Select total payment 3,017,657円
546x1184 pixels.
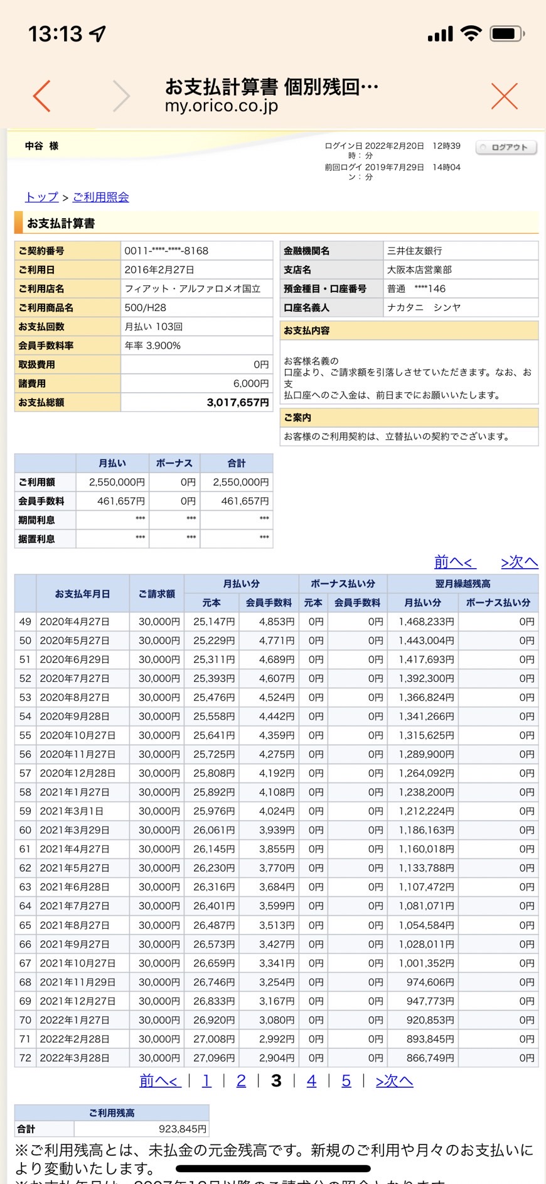click(238, 402)
